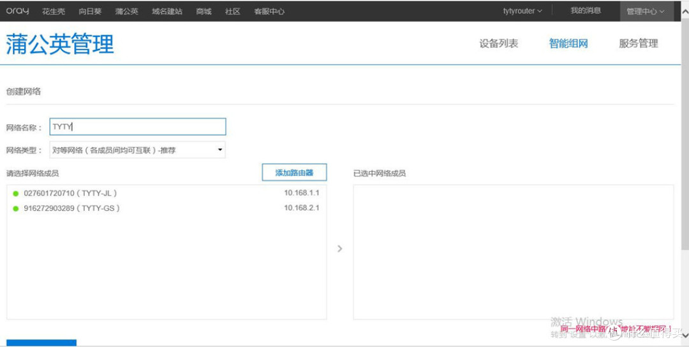Go to the 商城 page
Screen dimensions: 689x347
pyautogui.click(x=204, y=11)
